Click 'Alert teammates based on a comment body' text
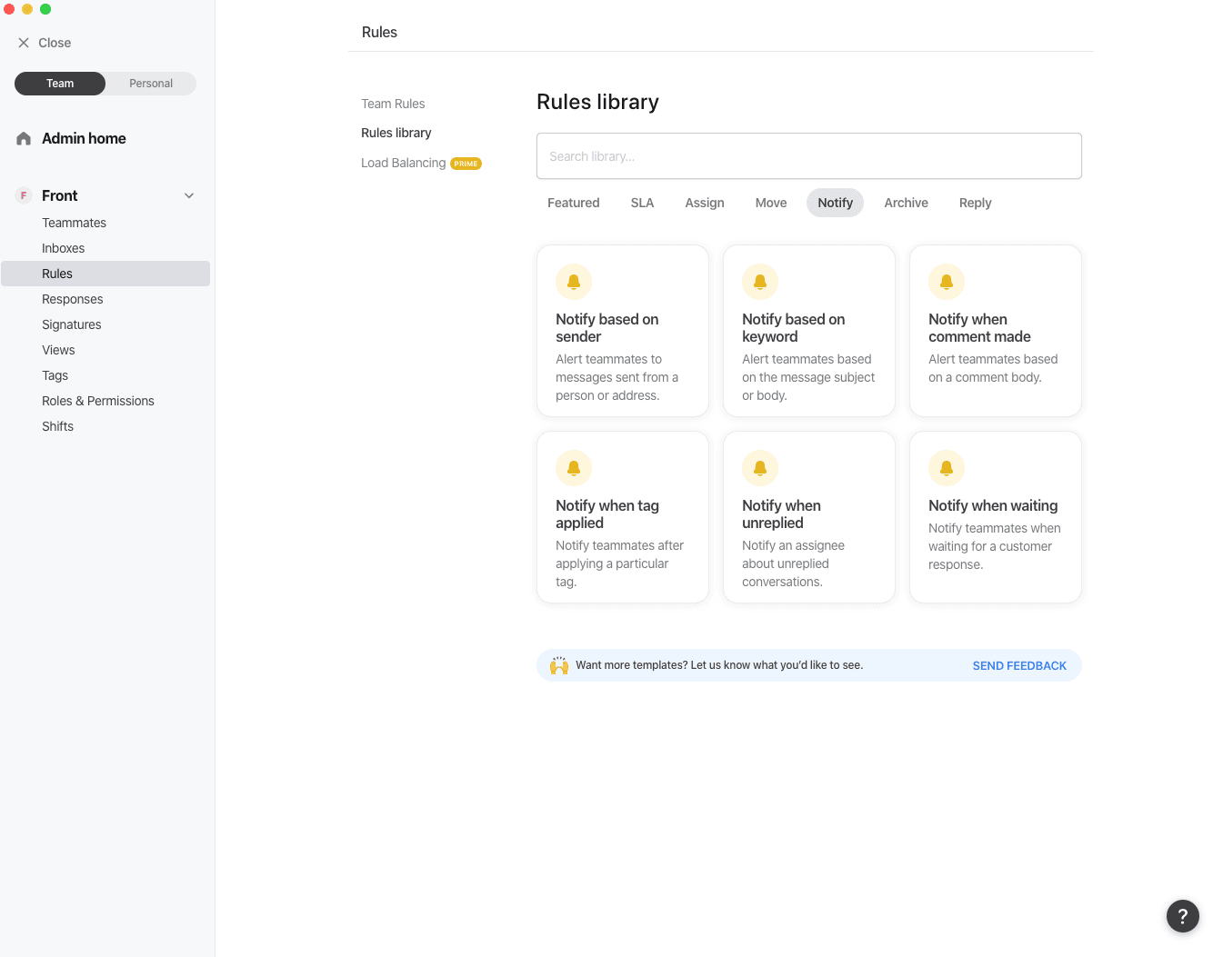The height and width of the screenshot is (957, 1223). [x=993, y=368]
